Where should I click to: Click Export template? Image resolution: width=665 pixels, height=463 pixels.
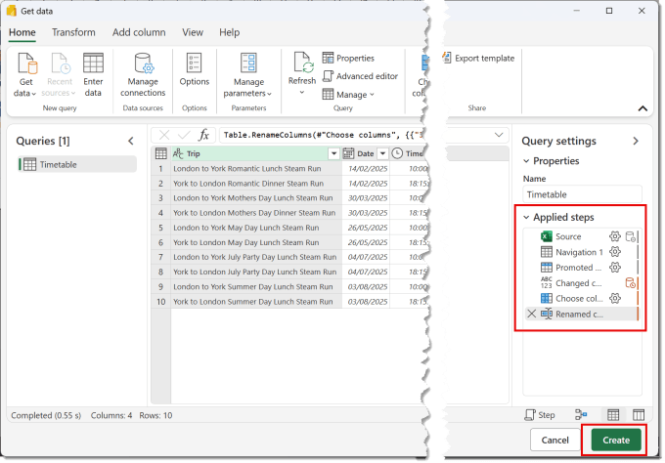click(478, 58)
